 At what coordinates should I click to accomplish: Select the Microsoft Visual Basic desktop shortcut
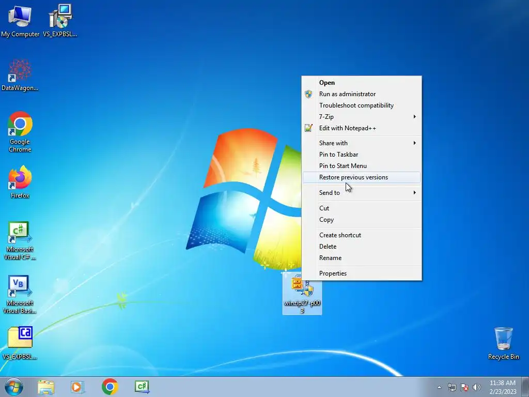click(20, 294)
